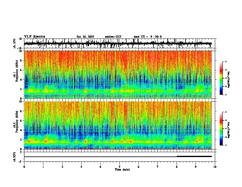Click the "start UT = 9:30:0" header text
The height and width of the screenshot is (187, 242).
click(148, 37)
